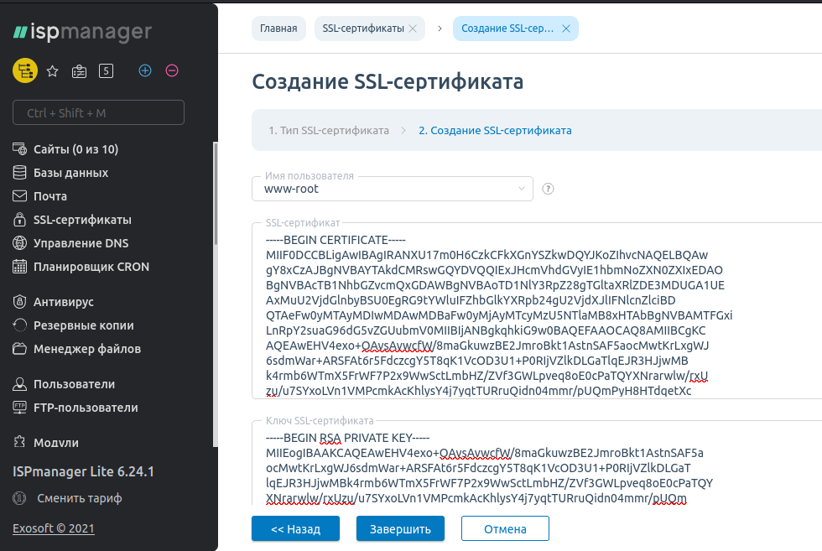The height and width of the screenshot is (551, 822).
Task: Open the Почта mail icon
Action: pyautogui.click(x=18, y=196)
